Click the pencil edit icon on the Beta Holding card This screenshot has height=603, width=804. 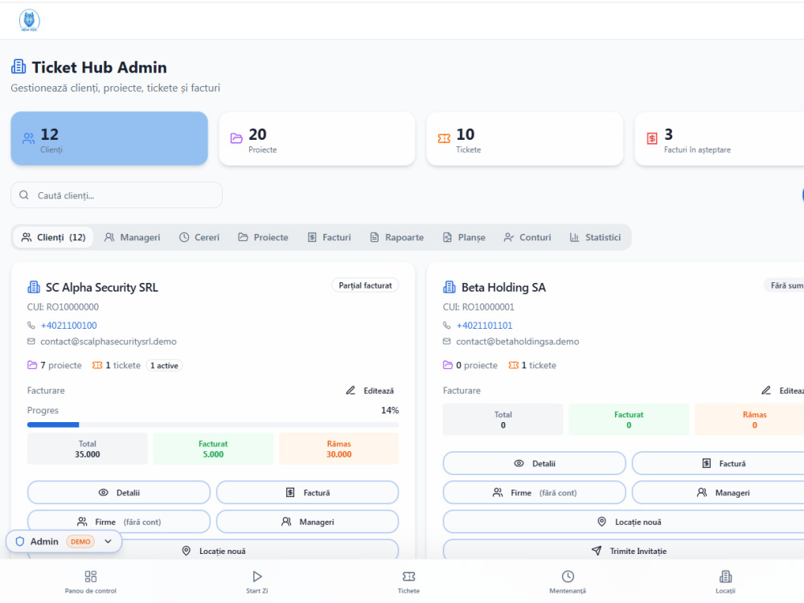point(766,390)
